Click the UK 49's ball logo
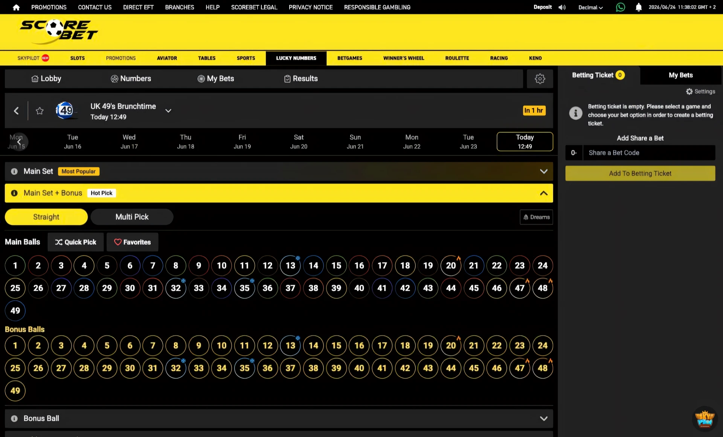Image resolution: width=723 pixels, height=437 pixels. 65,110
